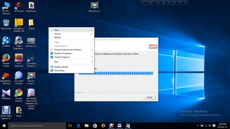Image resolution: width=230 pixels, height=129 pixels.
Task: Select the Oracle folder icon
Action: click(31, 24)
